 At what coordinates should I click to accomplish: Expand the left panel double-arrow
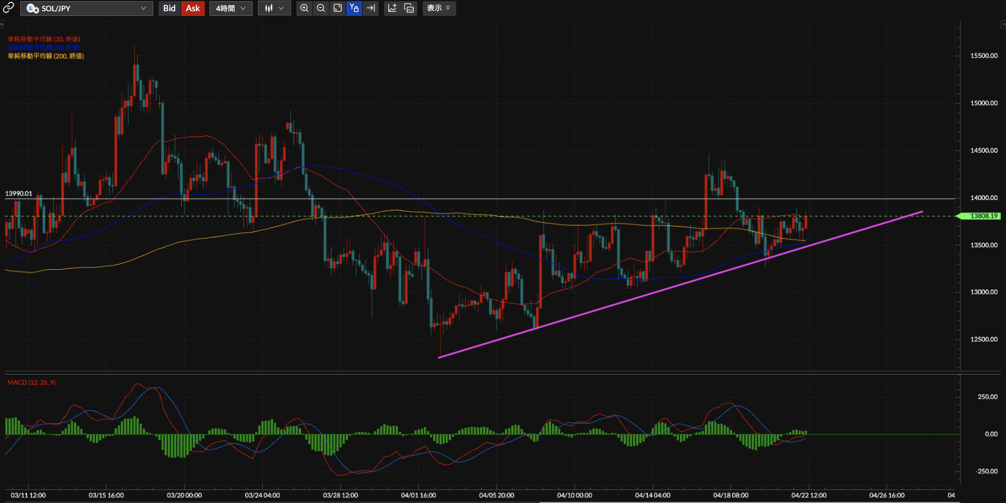pos(2,24)
